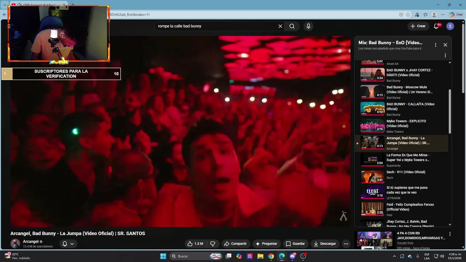Download video with Descargar
Screen dimensions: 466x262
click(325, 244)
